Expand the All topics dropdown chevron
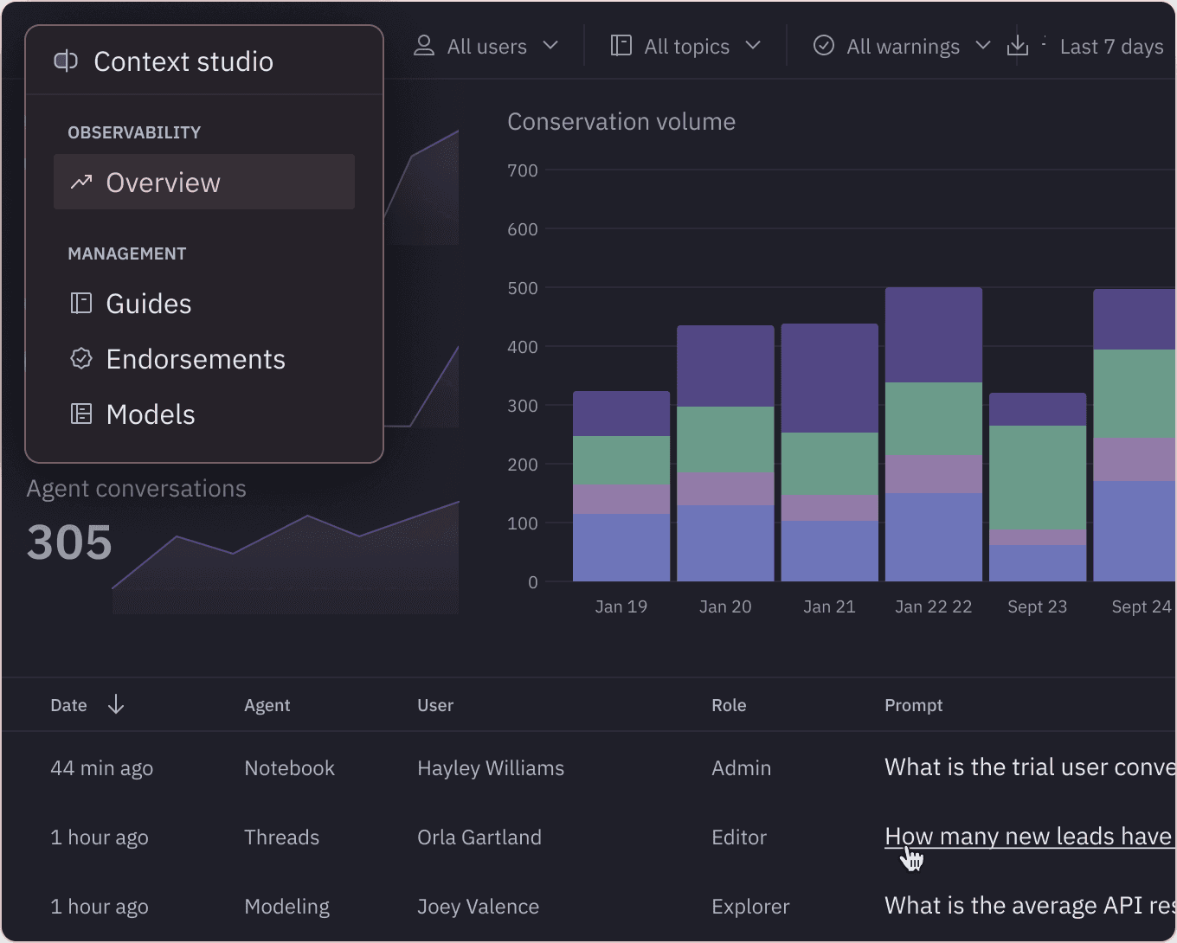Screen dimensions: 1177x943 click(x=753, y=45)
